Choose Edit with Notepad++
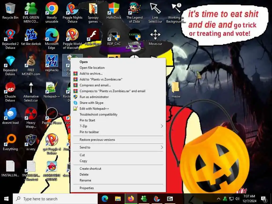The height and width of the screenshot is (204, 272). coord(118,109)
